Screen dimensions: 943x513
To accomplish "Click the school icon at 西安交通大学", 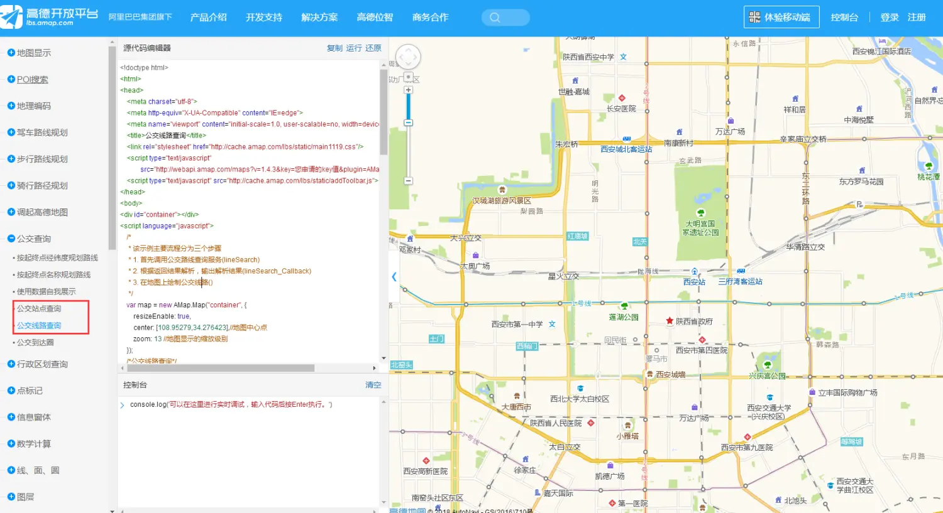I will 769,397.
